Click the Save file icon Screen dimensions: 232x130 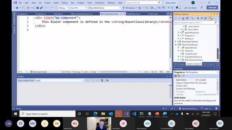click(x=38, y=8)
